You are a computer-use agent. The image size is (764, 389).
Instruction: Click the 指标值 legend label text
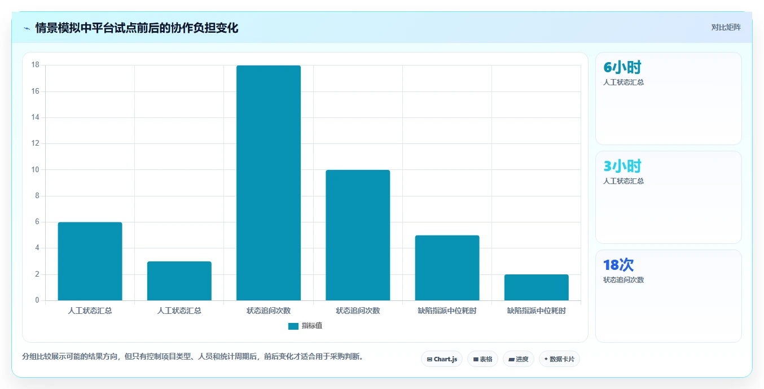click(312, 326)
